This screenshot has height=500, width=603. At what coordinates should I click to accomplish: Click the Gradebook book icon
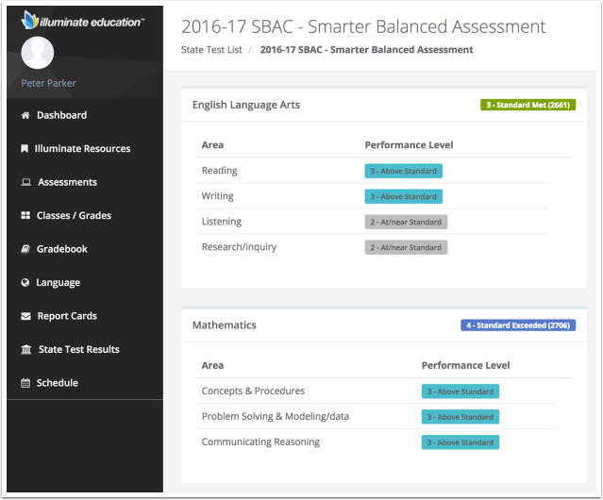click(x=25, y=249)
